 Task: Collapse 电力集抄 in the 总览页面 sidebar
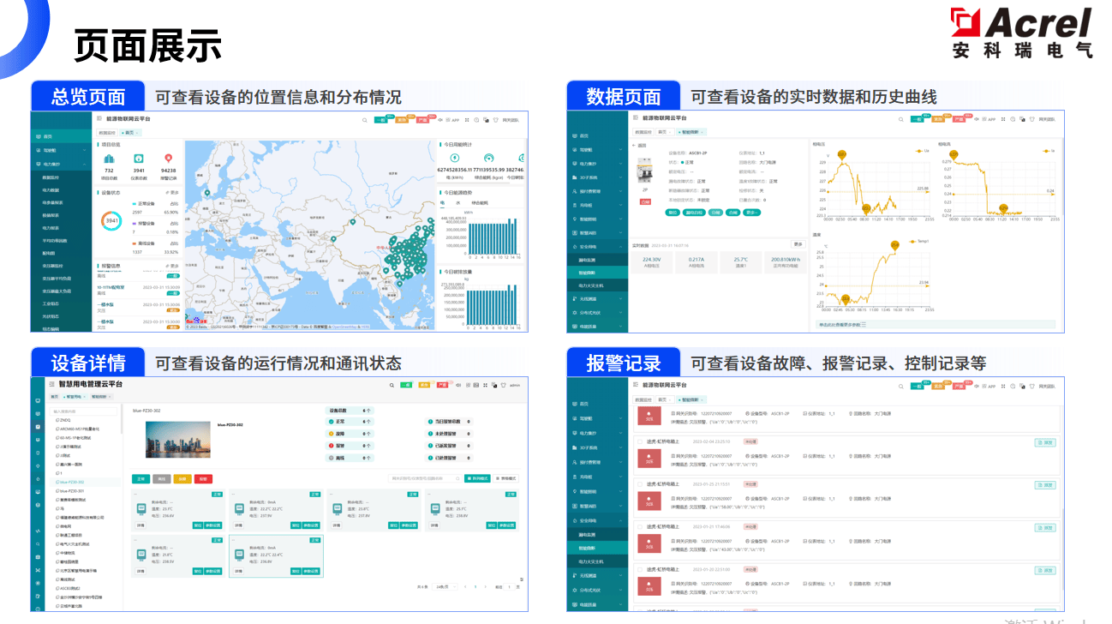click(61, 164)
